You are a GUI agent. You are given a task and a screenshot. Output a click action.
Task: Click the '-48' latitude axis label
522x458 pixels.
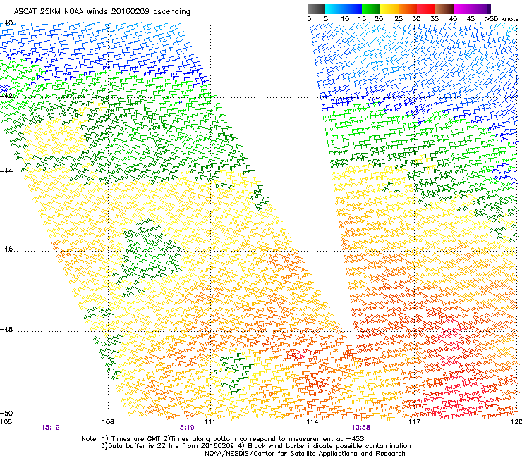point(6,329)
